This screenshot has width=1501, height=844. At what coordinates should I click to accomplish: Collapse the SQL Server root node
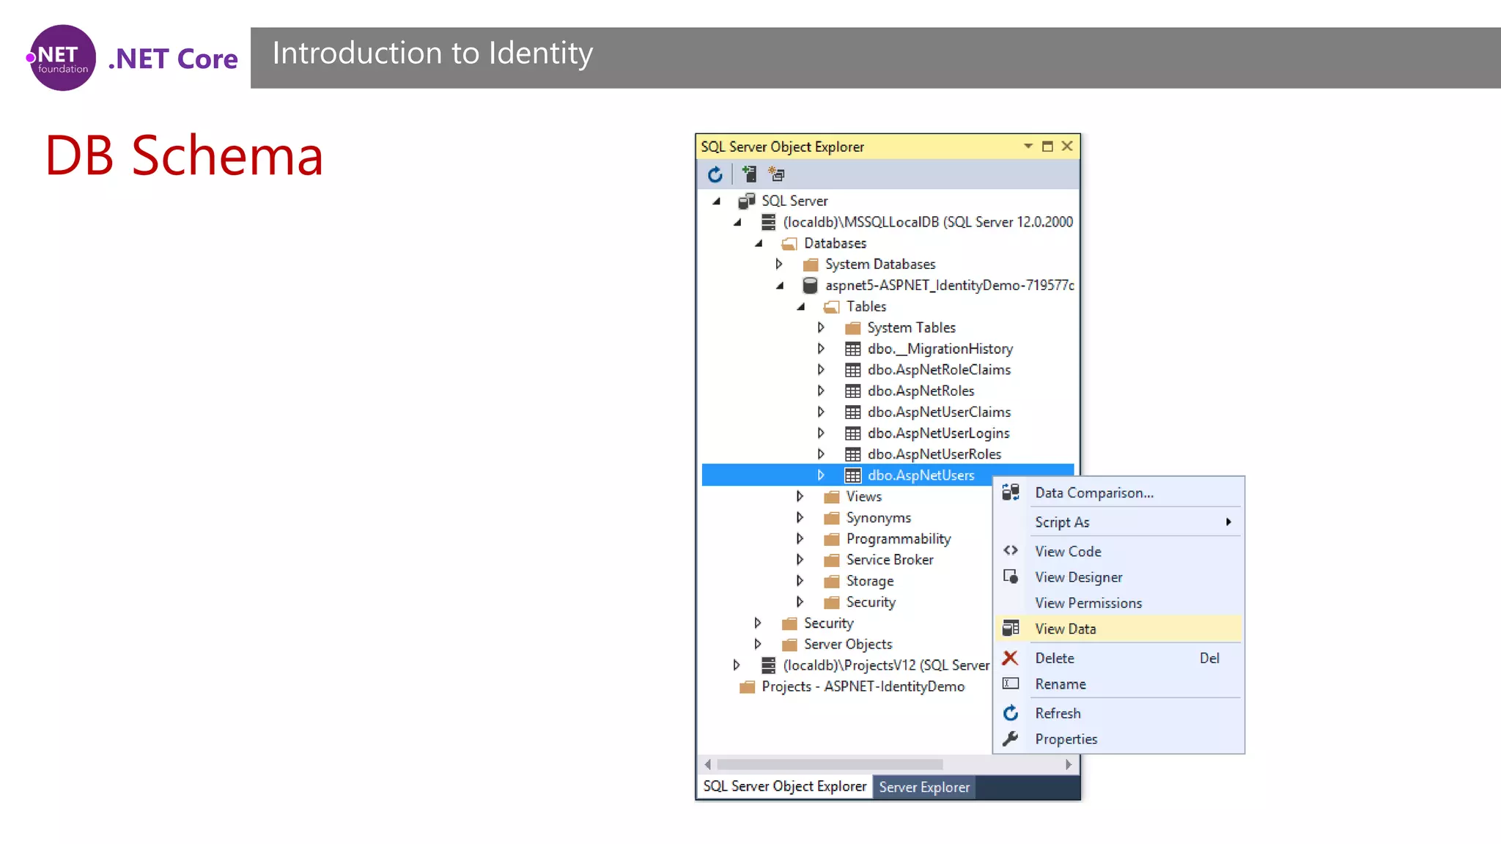point(717,201)
